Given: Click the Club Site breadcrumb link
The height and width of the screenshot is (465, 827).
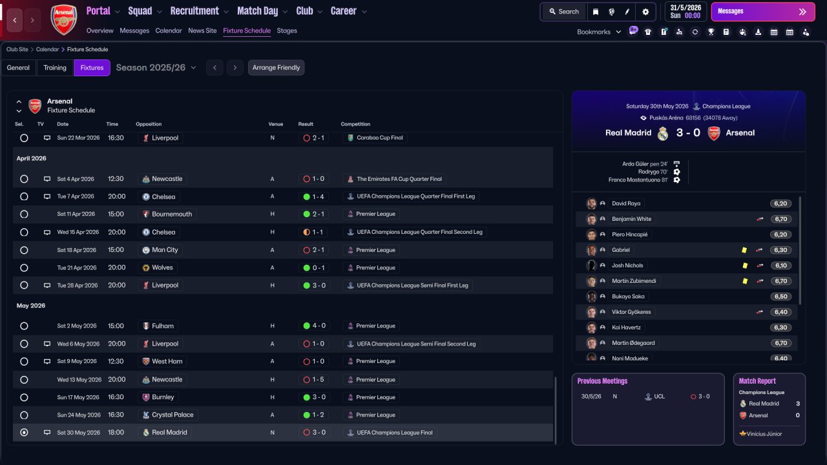Looking at the screenshot, I should (x=18, y=49).
